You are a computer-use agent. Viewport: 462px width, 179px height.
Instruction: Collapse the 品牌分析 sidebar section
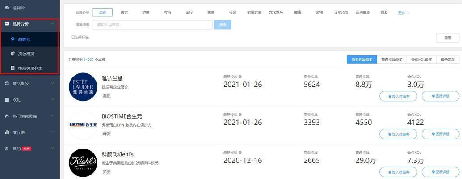(52, 24)
